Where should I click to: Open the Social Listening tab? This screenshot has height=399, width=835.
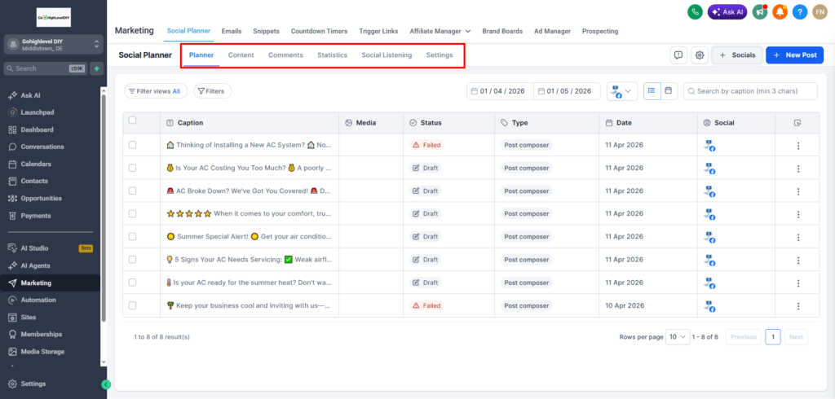coord(387,55)
